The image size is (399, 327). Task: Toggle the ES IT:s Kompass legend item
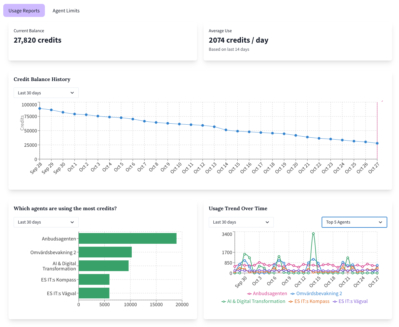pyautogui.click(x=312, y=301)
